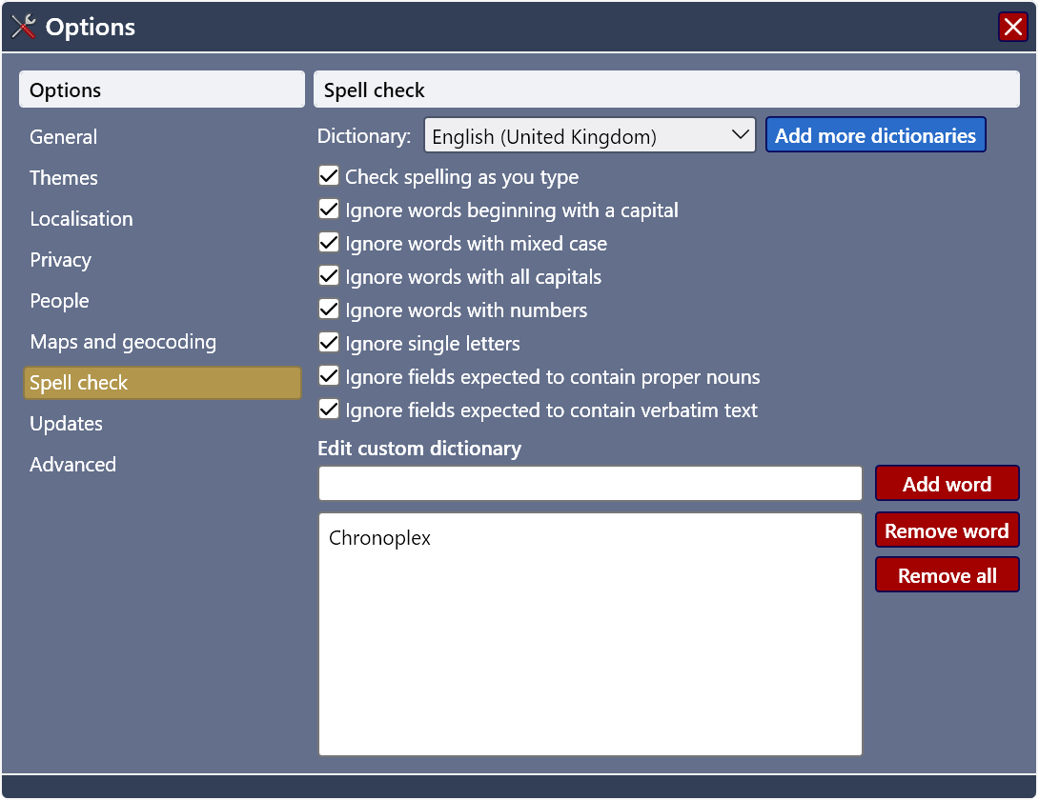Click the Remove word button
This screenshot has width=1039, height=800.
[x=947, y=530]
